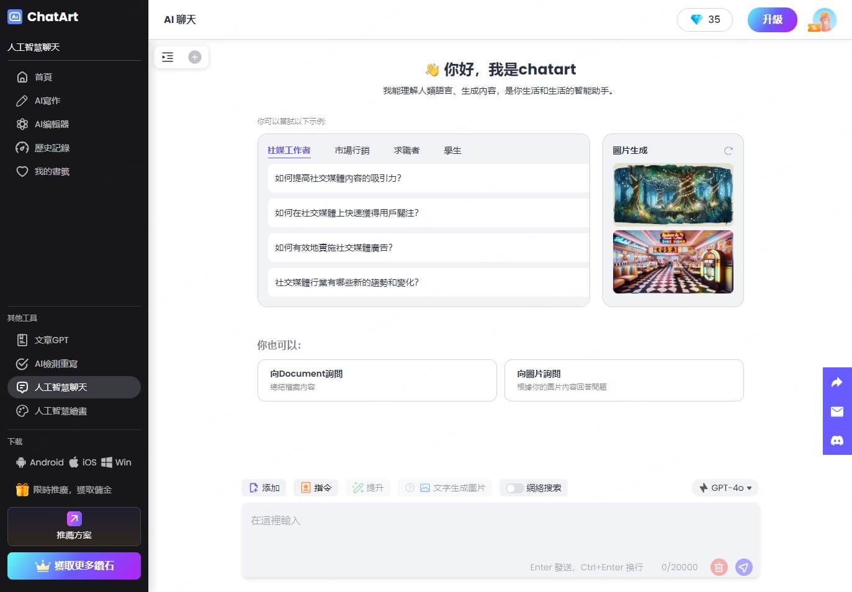Select 人工智慧聊天 in sidebar
The image size is (852, 592).
(x=74, y=387)
